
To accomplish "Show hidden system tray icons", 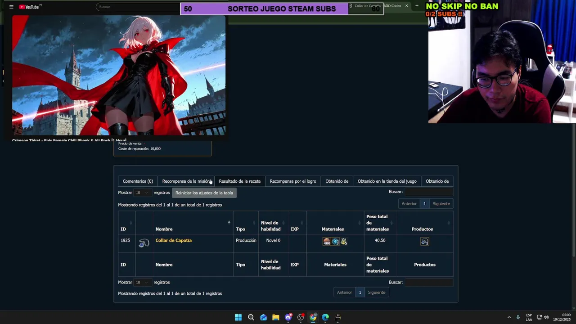I will (x=509, y=317).
